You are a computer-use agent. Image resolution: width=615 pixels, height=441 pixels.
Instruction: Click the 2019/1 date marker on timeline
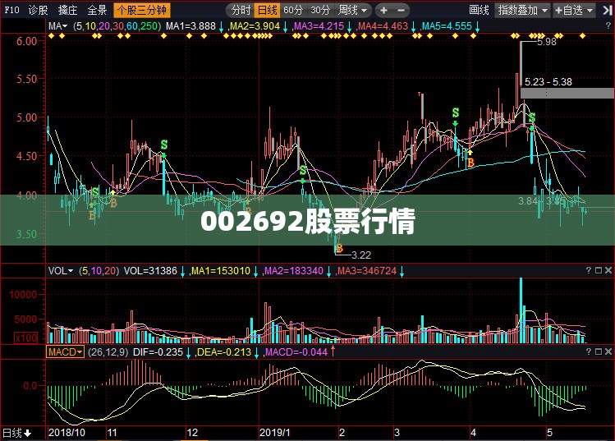[275, 433]
